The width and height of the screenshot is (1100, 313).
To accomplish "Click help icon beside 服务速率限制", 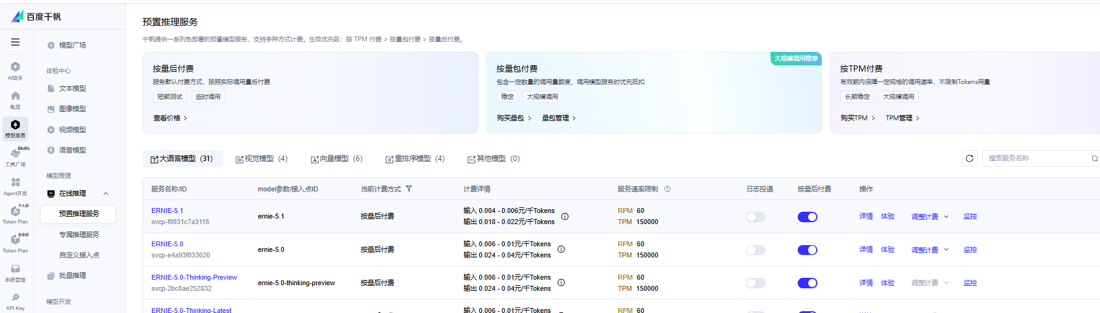I will (x=668, y=189).
